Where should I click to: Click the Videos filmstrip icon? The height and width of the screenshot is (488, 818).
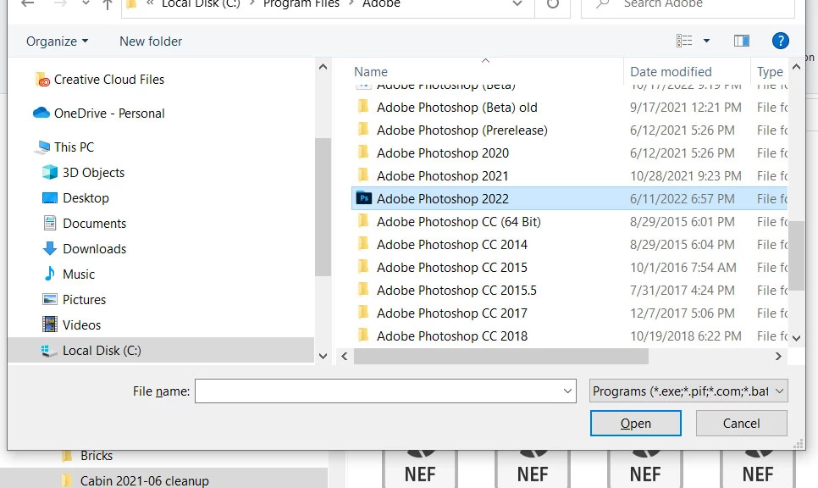coord(50,324)
